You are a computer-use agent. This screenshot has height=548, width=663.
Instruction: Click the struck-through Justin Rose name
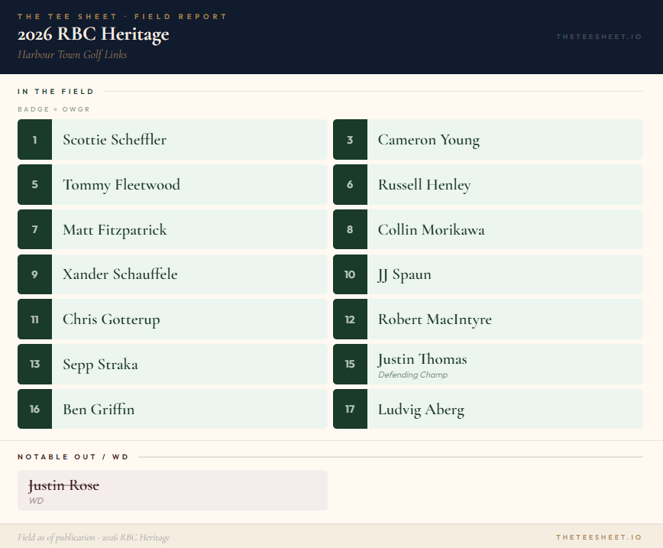[x=64, y=485]
